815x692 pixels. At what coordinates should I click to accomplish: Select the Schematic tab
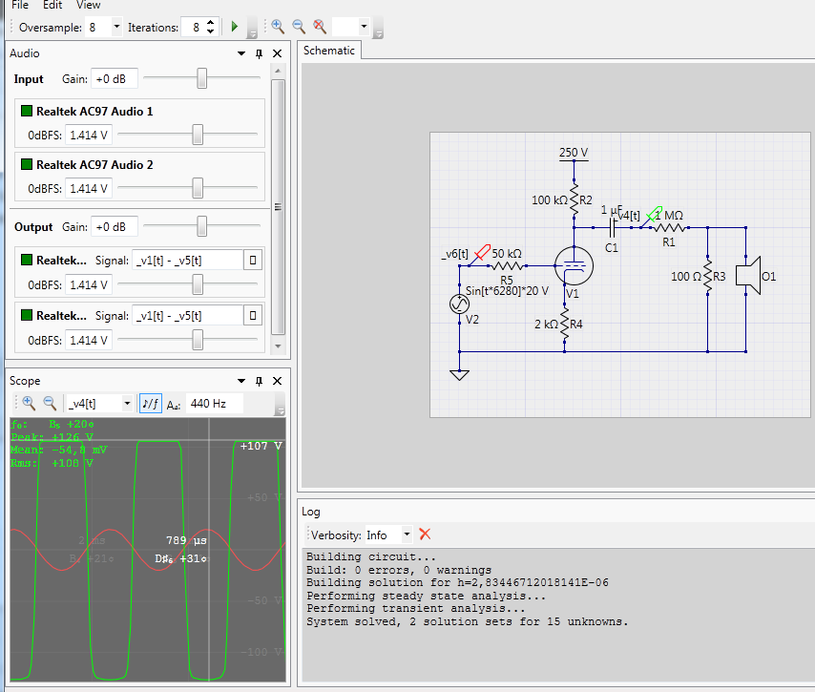(329, 51)
